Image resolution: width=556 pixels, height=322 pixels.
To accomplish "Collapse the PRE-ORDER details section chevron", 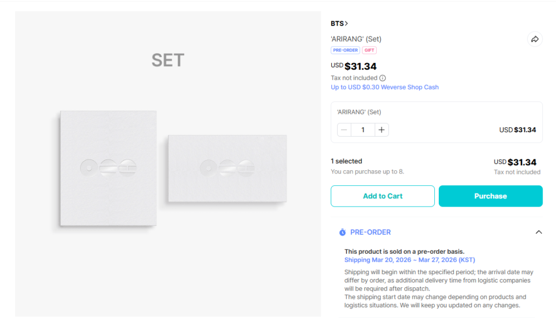I will (539, 232).
